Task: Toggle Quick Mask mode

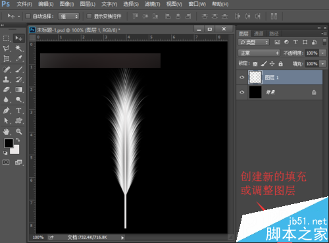Action: point(6,162)
